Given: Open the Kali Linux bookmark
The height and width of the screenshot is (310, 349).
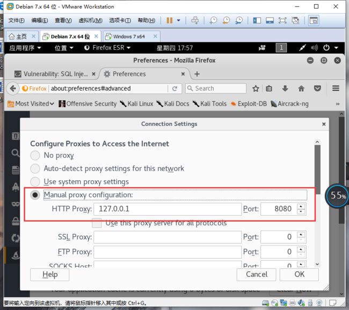Looking at the screenshot, I should (x=136, y=104).
